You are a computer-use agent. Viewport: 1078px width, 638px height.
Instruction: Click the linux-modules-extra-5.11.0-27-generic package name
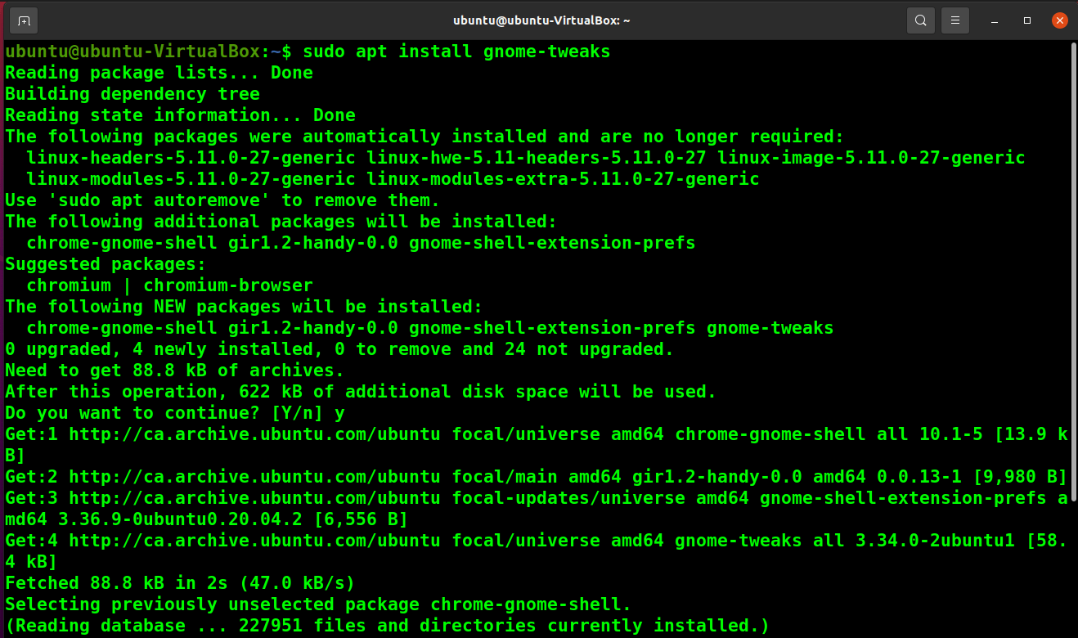pyautogui.click(x=563, y=179)
